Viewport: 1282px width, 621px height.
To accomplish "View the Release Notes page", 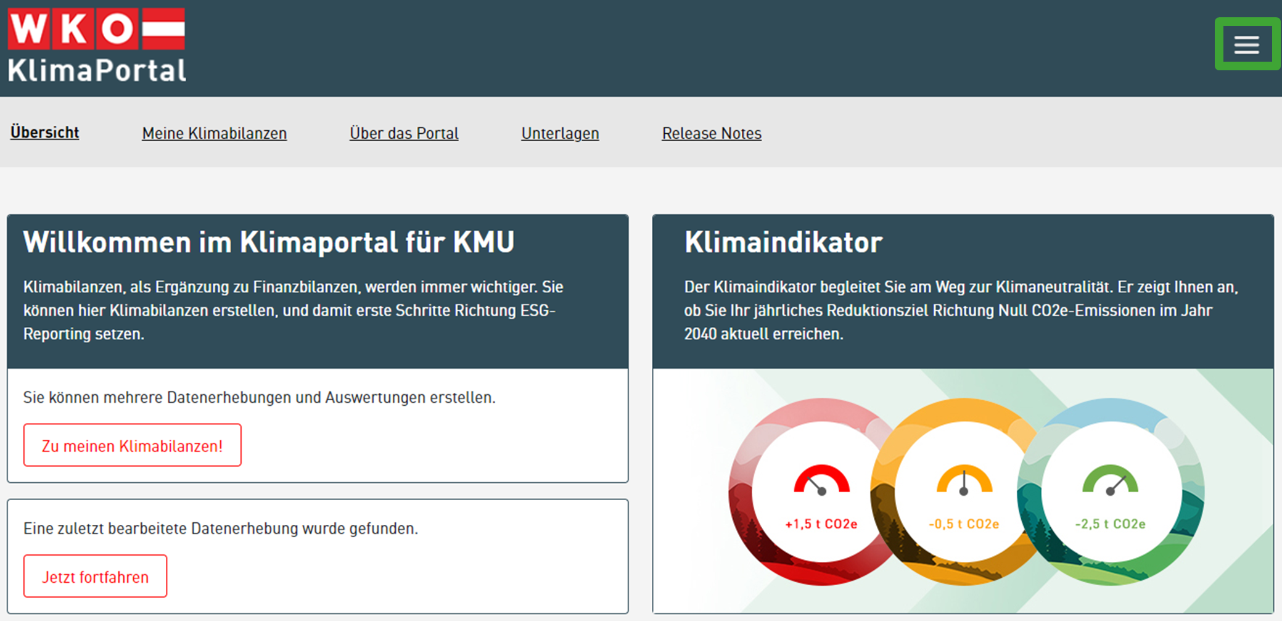I will (711, 133).
